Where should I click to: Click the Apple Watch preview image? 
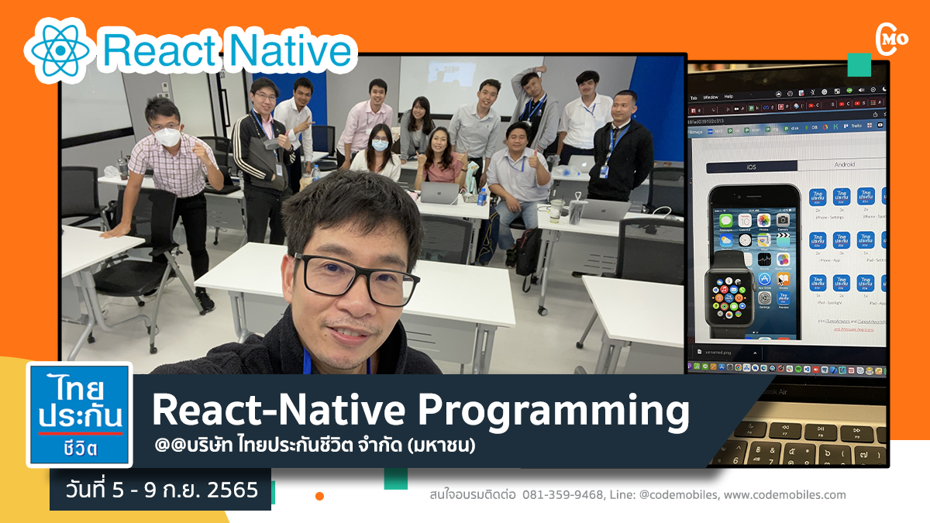coord(731,293)
